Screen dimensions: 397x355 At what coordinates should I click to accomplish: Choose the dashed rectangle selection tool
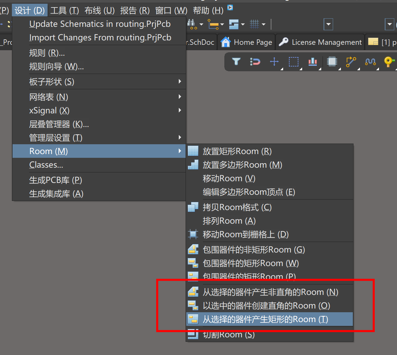[294, 61]
